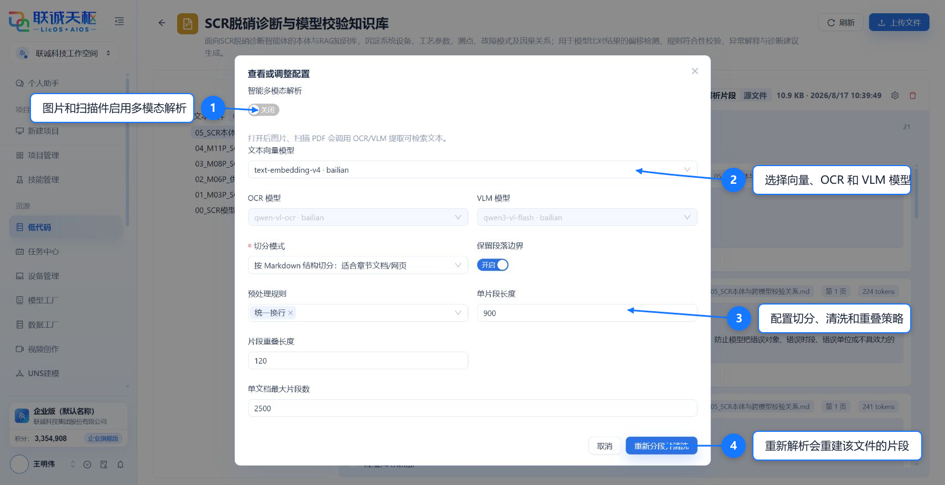
Task: Click the circled checkmark icon beside 王明伟
Action: tap(87, 465)
